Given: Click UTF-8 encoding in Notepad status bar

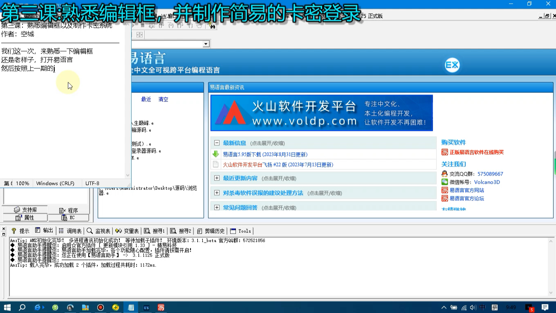Looking at the screenshot, I should [x=92, y=183].
